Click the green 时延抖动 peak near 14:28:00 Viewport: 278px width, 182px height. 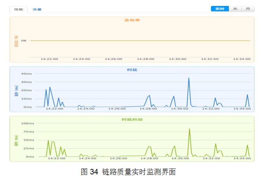(x=149, y=147)
